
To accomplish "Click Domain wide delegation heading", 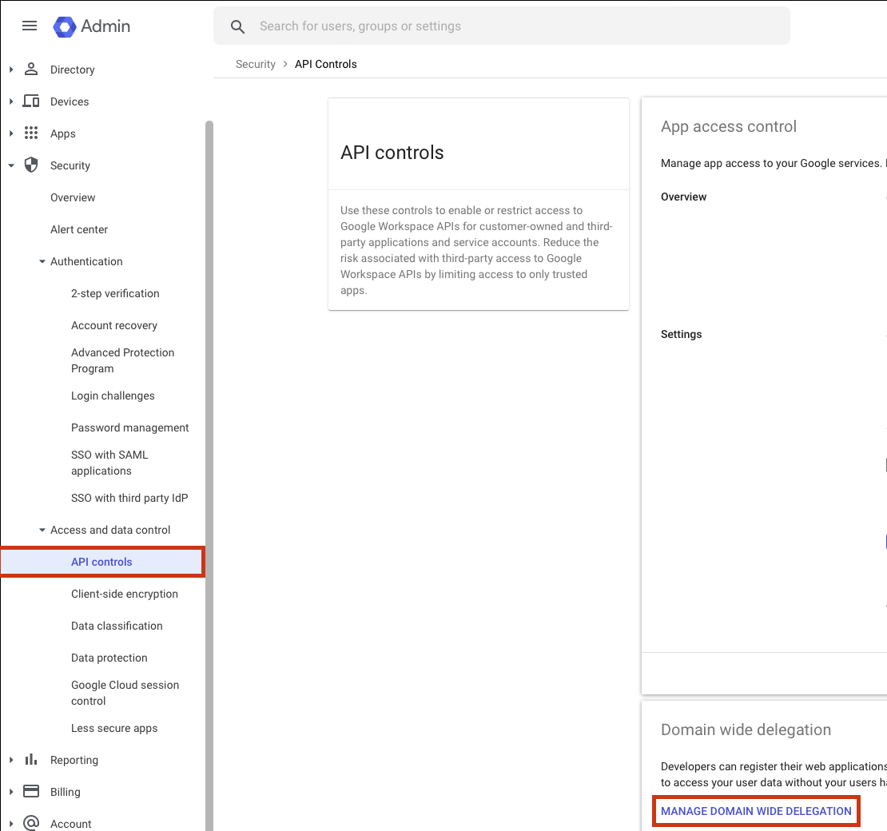I will [x=746, y=730].
